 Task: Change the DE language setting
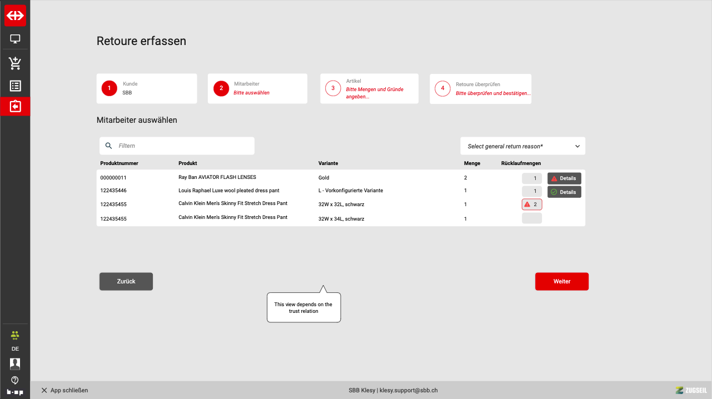(15, 349)
